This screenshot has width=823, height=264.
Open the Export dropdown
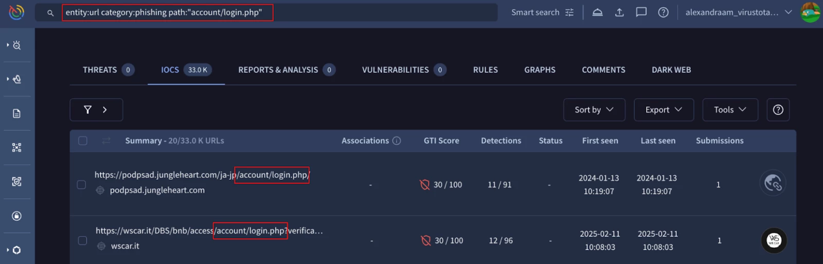664,109
